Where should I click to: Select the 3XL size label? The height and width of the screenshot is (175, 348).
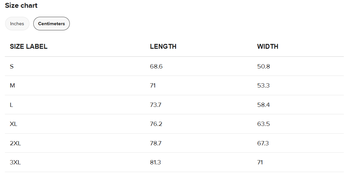coord(16,162)
